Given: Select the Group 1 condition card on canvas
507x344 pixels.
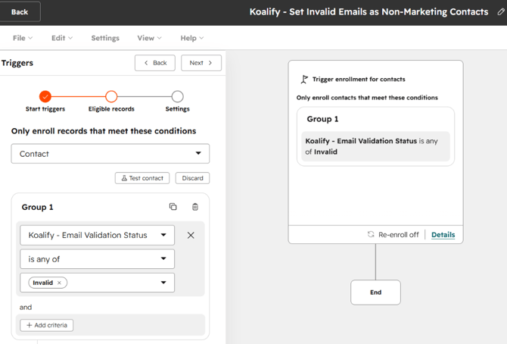Looking at the screenshot, I should pos(376,136).
